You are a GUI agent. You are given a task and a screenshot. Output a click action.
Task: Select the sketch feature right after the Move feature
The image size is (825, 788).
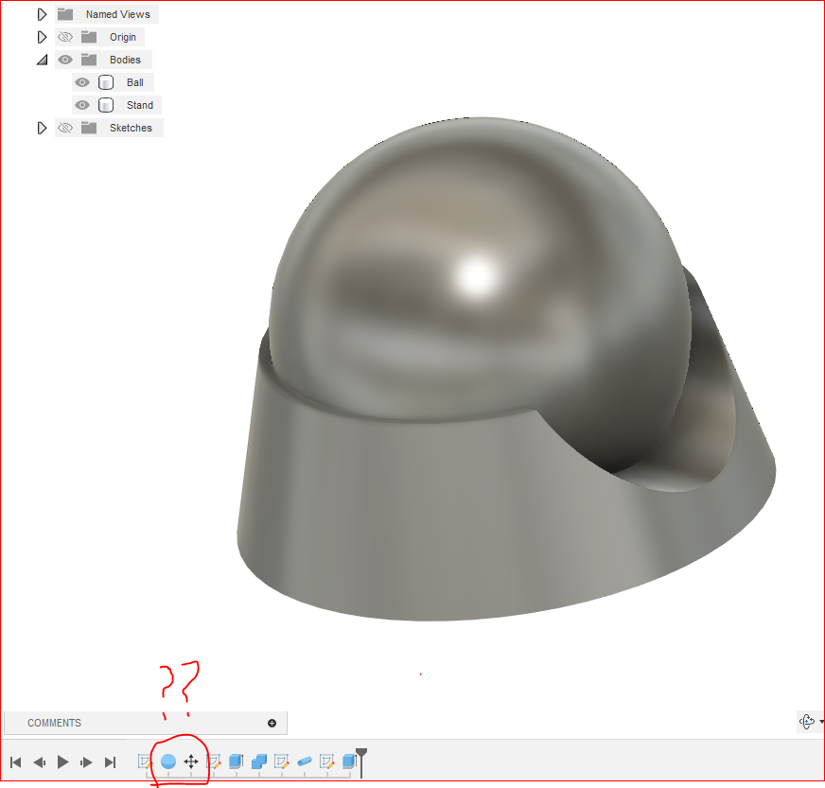214,762
